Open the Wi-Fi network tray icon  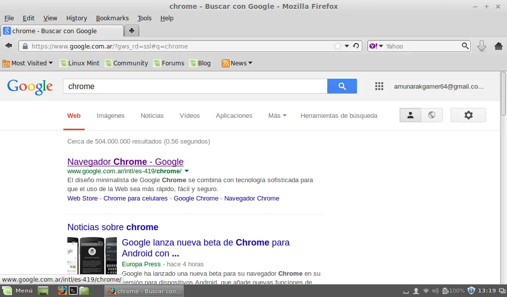[x=426, y=291]
